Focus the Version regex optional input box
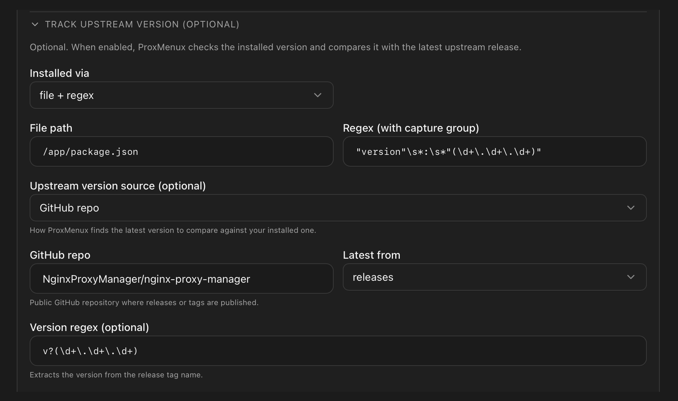 [x=338, y=351]
